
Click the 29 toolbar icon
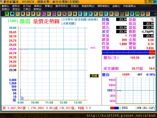[x=101, y=14]
